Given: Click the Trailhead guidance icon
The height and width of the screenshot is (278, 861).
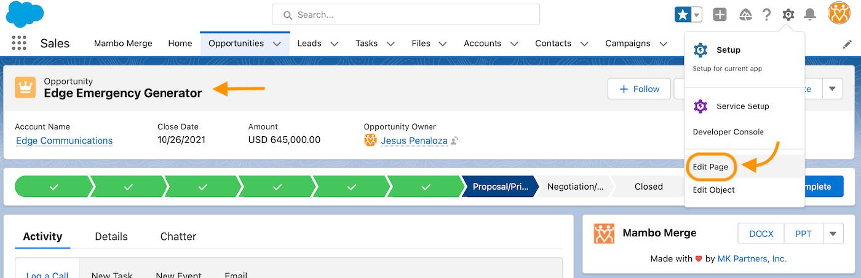Looking at the screenshot, I should click(x=745, y=15).
